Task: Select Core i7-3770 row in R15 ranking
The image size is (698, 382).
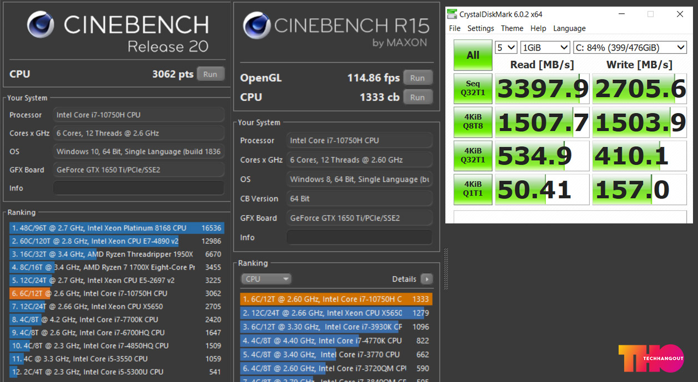Action: 336,354
